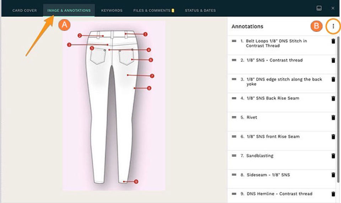
Task: Select marker 5 on the left pocket
Action: point(92,48)
